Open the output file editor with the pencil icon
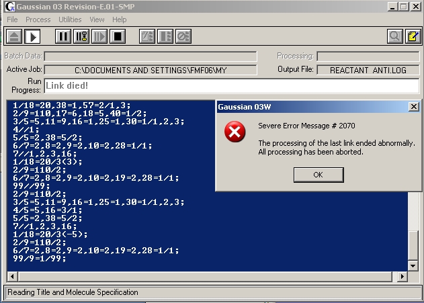The image size is (424, 303). click(413, 36)
